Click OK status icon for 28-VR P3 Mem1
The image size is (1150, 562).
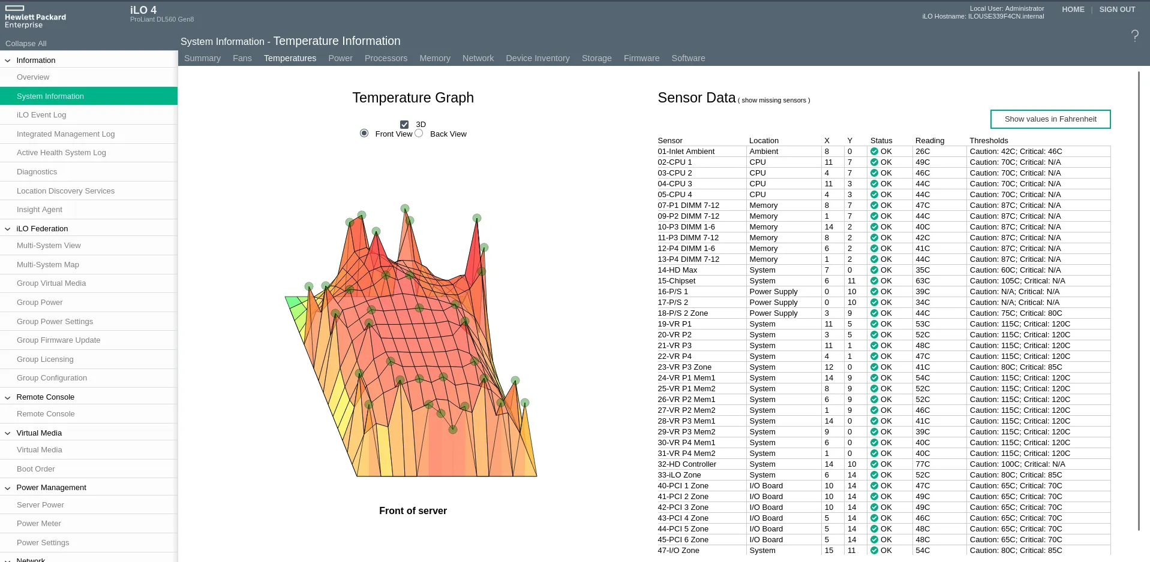point(874,421)
